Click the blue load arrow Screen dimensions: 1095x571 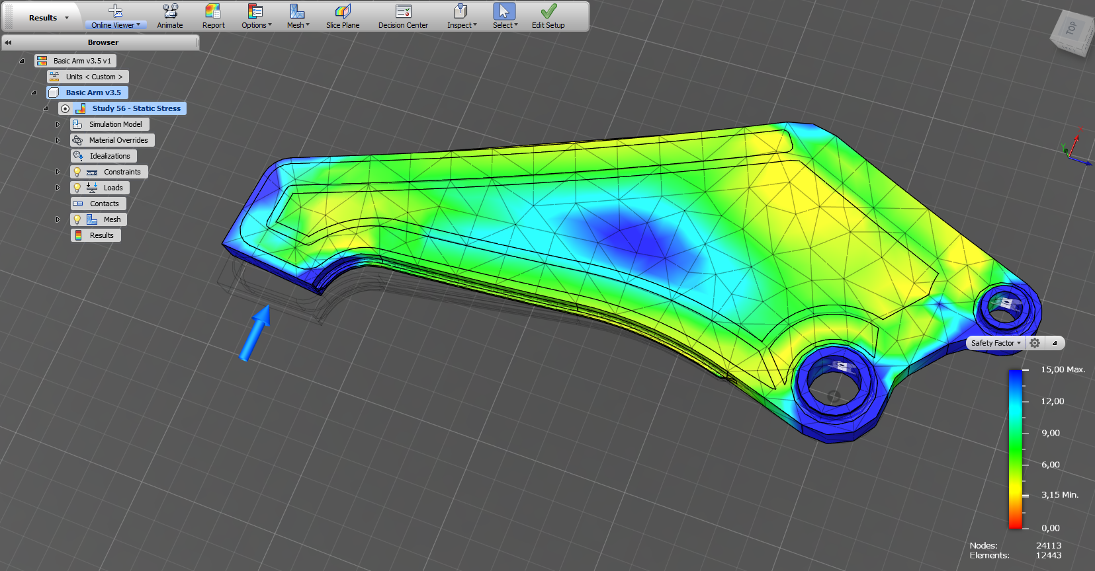[255, 332]
